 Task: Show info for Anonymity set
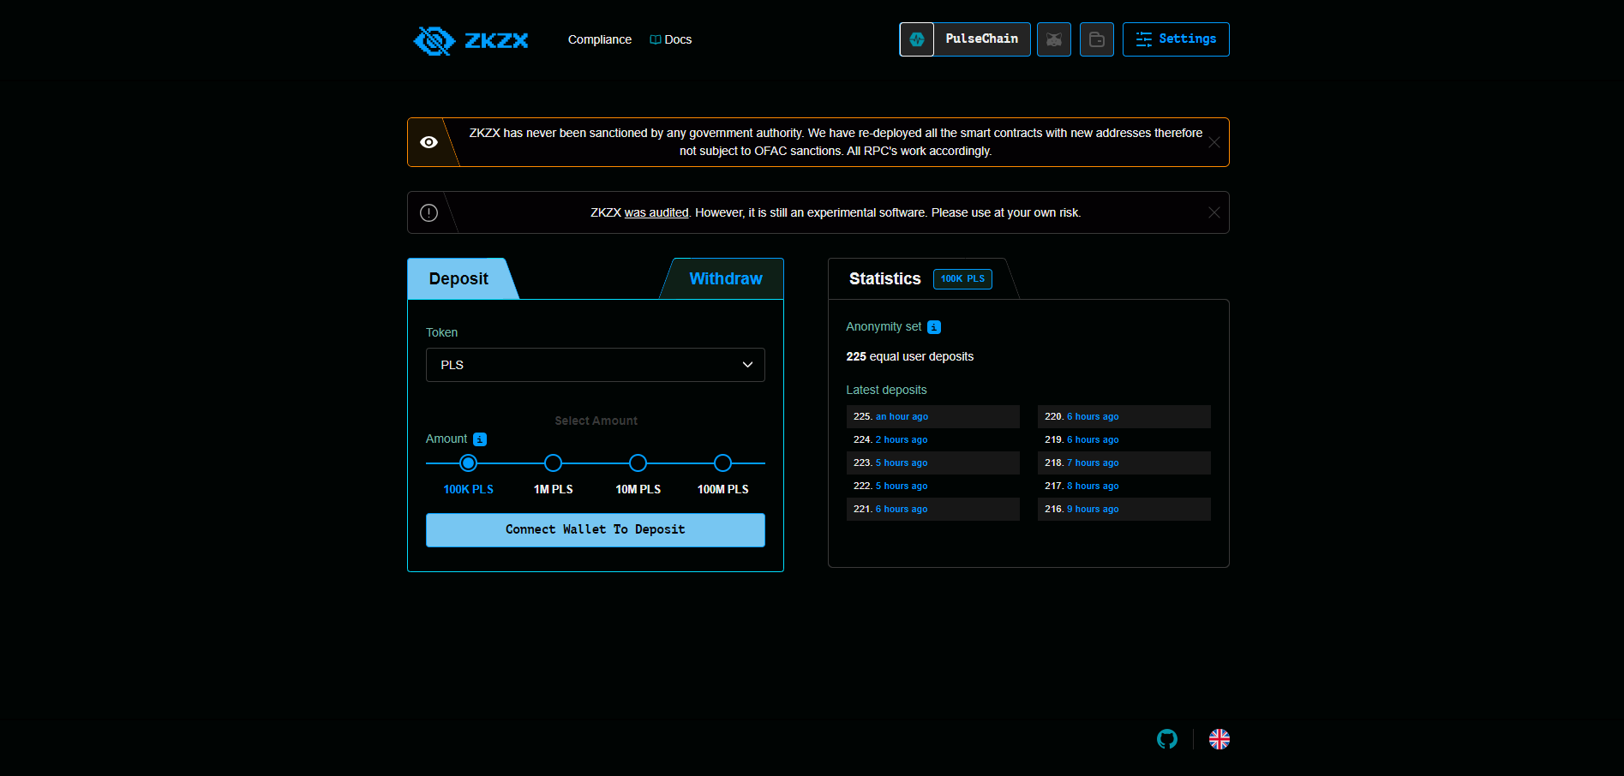pyautogui.click(x=934, y=327)
